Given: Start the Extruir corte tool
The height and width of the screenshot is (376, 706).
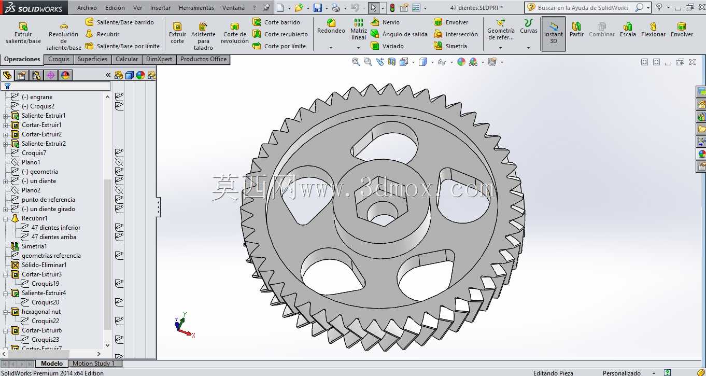Looking at the screenshot, I should [x=177, y=33].
